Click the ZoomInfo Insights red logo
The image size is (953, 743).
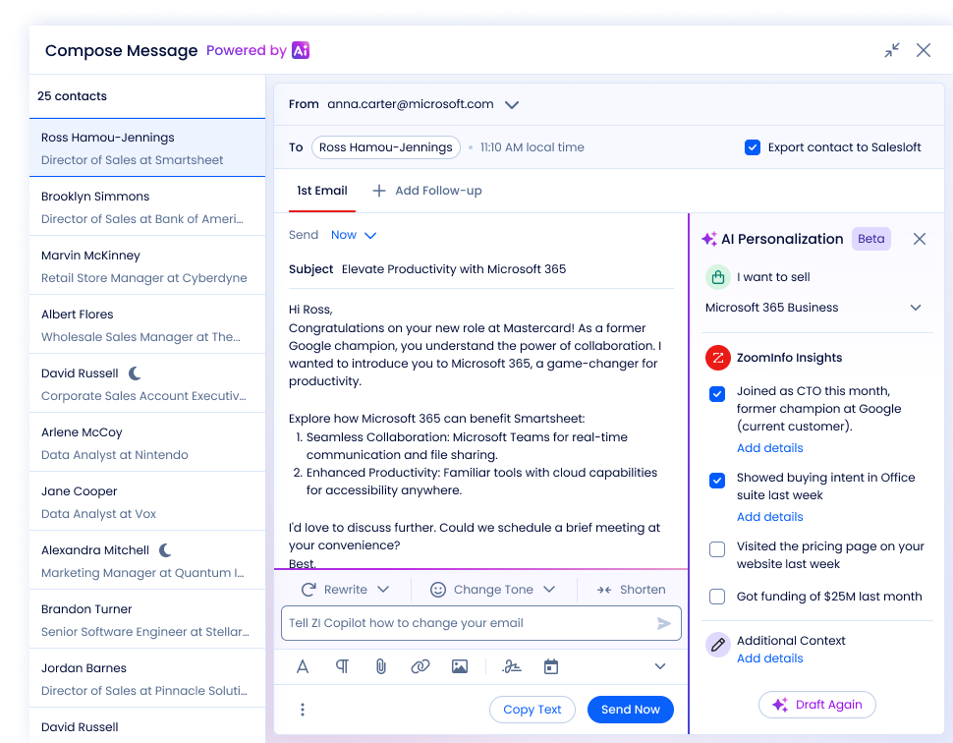pyautogui.click(x=718, y=358)
